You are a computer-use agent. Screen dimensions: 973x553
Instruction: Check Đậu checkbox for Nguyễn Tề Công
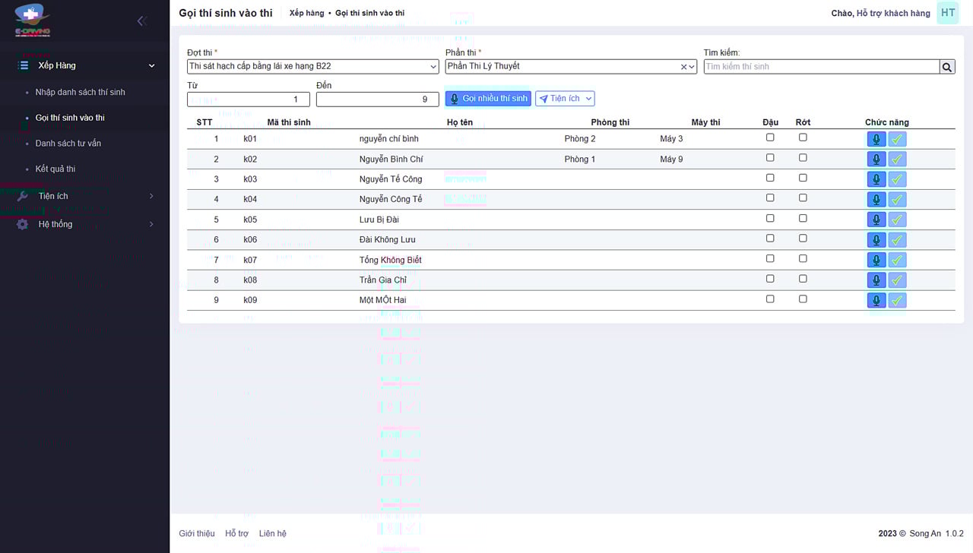point(770,178)
